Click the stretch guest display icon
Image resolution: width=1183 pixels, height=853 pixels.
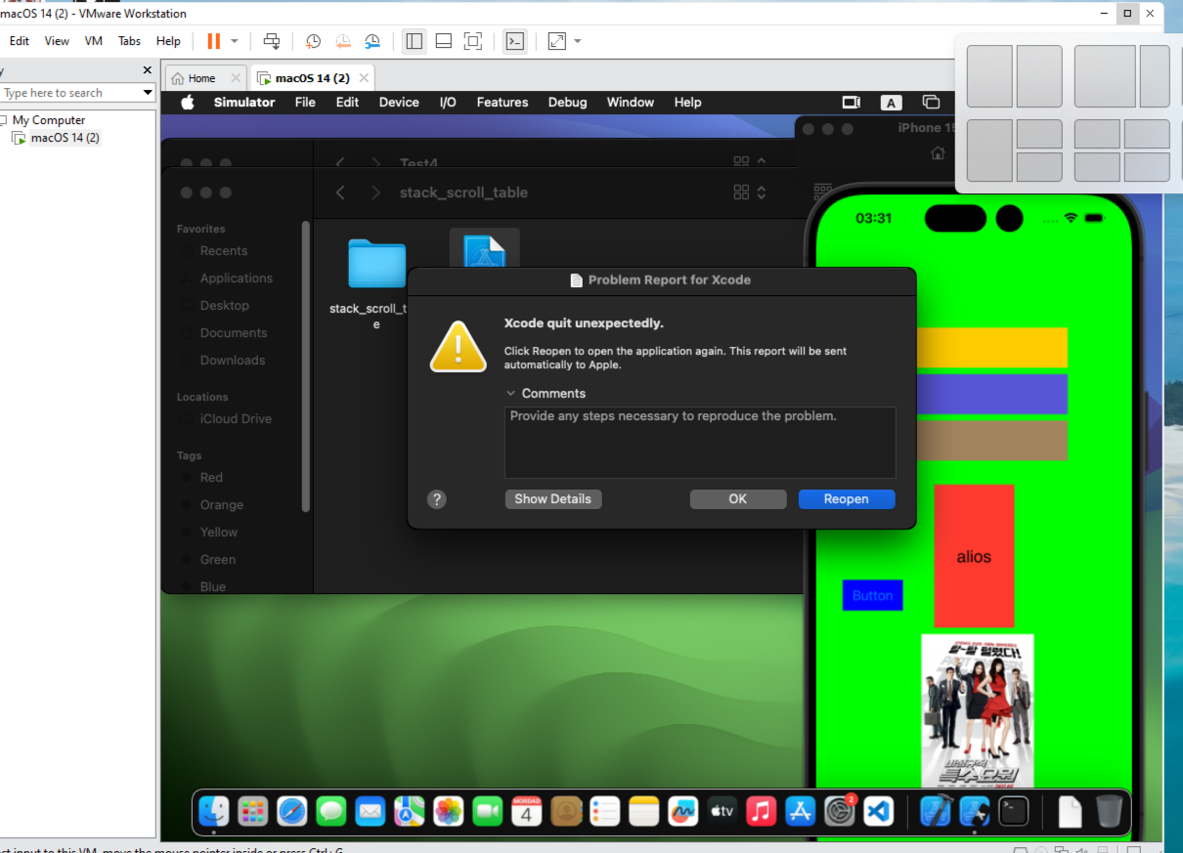pyautogui.click(x=557, y=41)
